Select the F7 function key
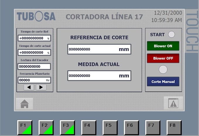Image resolution: width=199 pixels, height=136 pixels. (153, 128)
